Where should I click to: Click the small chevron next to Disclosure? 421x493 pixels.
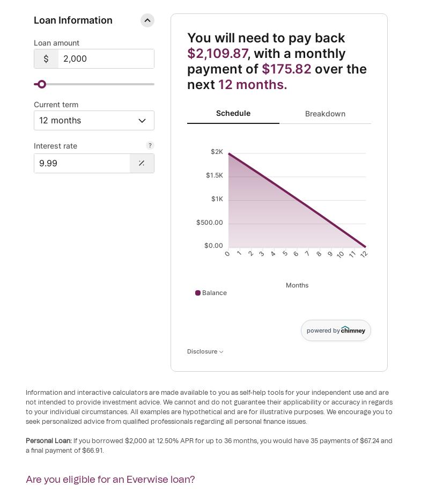221,352
